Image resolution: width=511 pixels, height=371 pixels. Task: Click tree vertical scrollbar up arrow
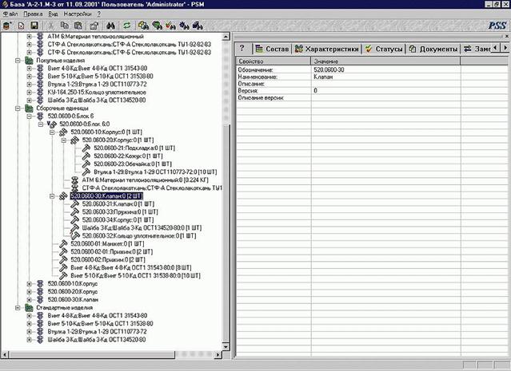[226, 37]
